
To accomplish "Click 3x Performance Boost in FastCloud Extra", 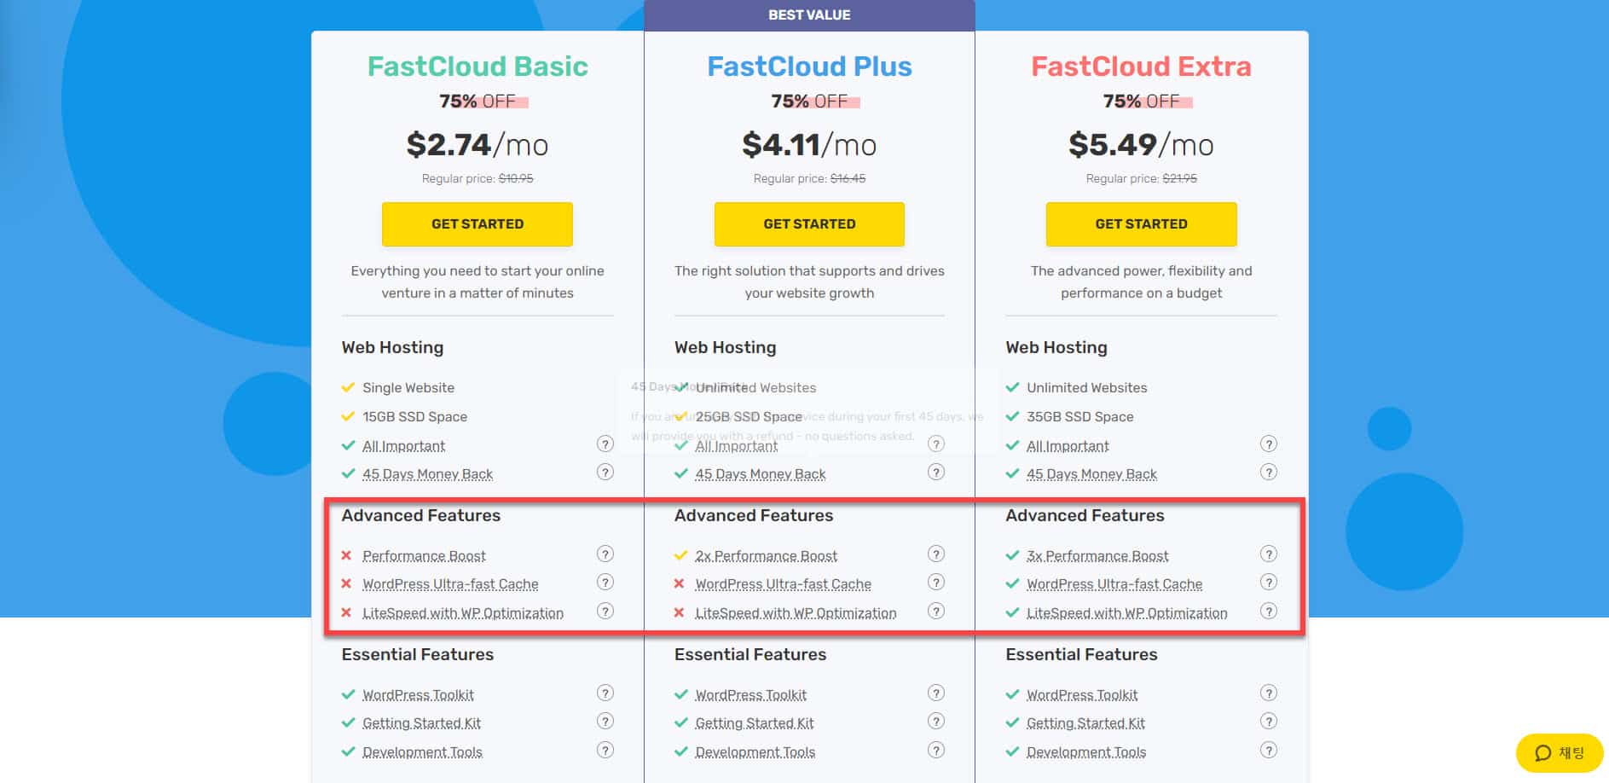I will pos(1097,555).
